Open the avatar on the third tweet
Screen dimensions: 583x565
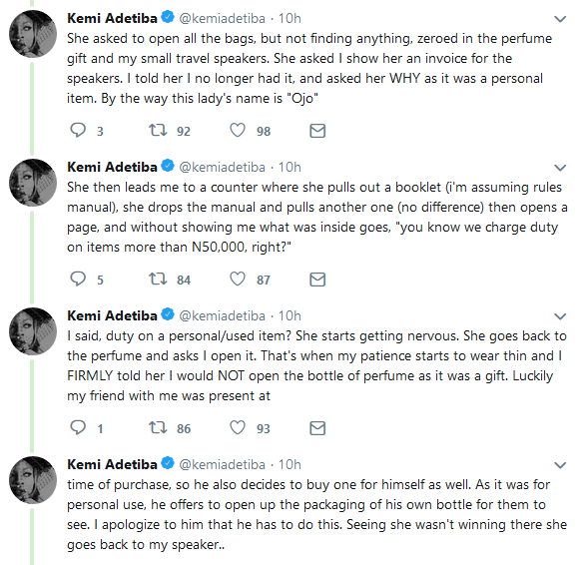[x=33, y=331]
